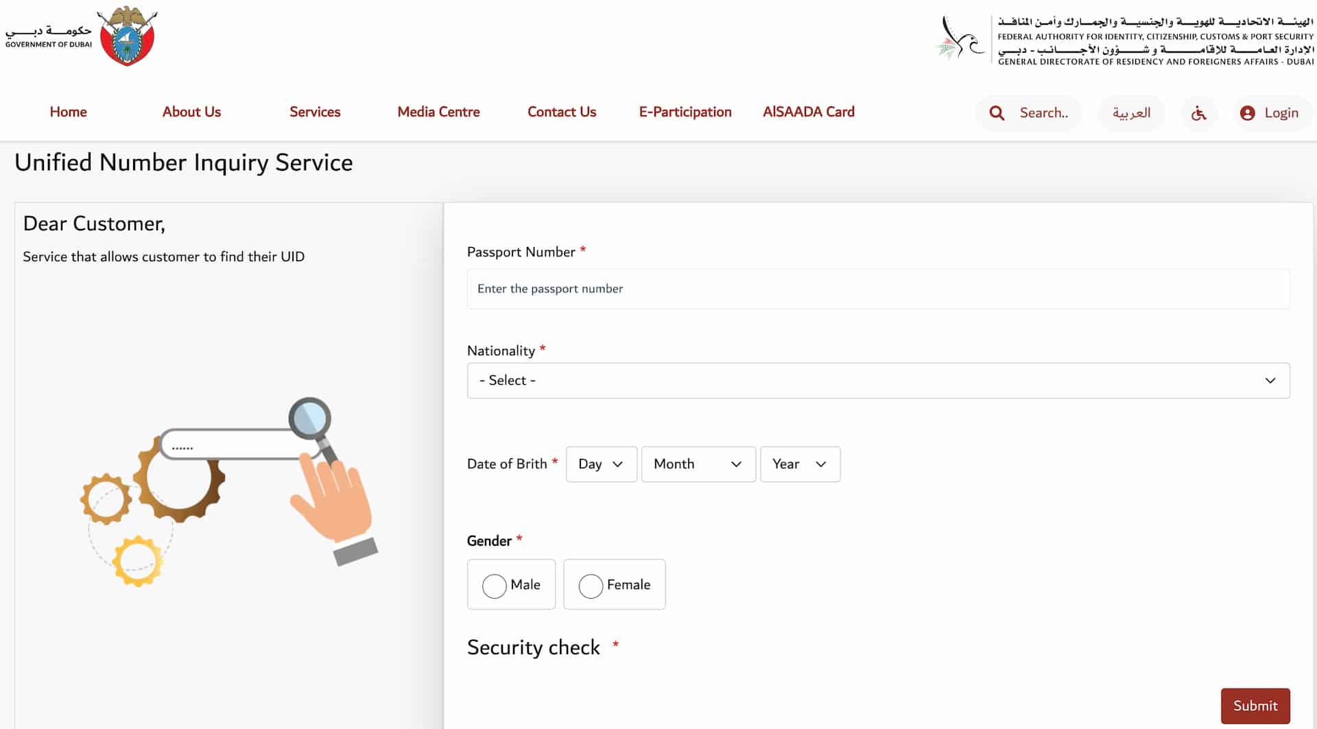Switch language to العربية
1317x729 pixels.
click(1131, 112)
